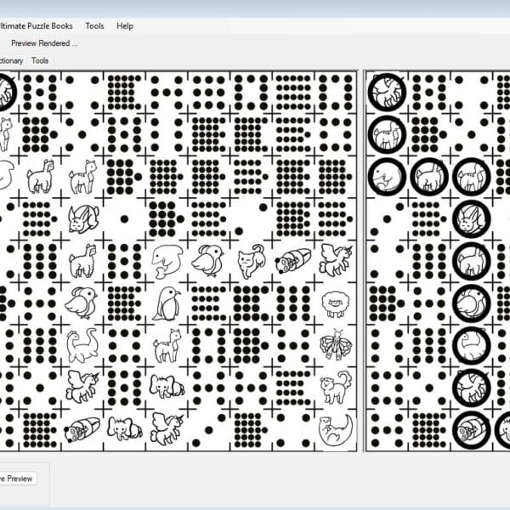This screenshot has height=510, width=510.
Task: Select the otter in the bottom-right cell
Action: point(334,428)
